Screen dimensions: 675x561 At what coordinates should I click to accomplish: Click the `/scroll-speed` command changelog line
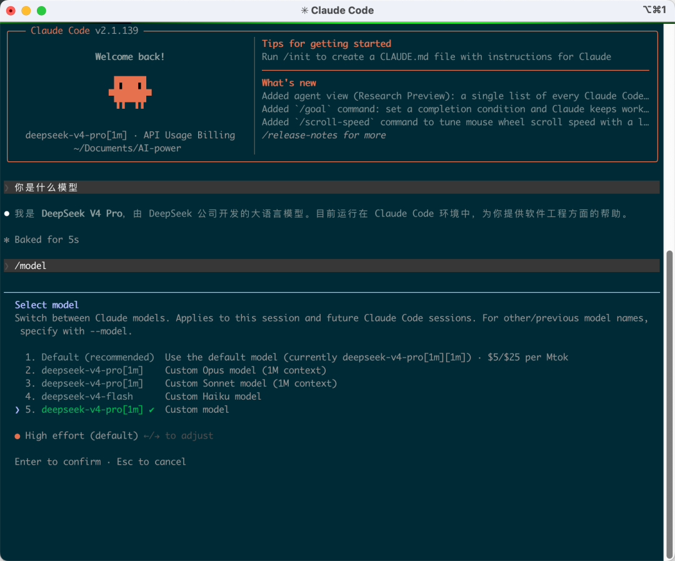pyautogui.click(x=456, y=123)
